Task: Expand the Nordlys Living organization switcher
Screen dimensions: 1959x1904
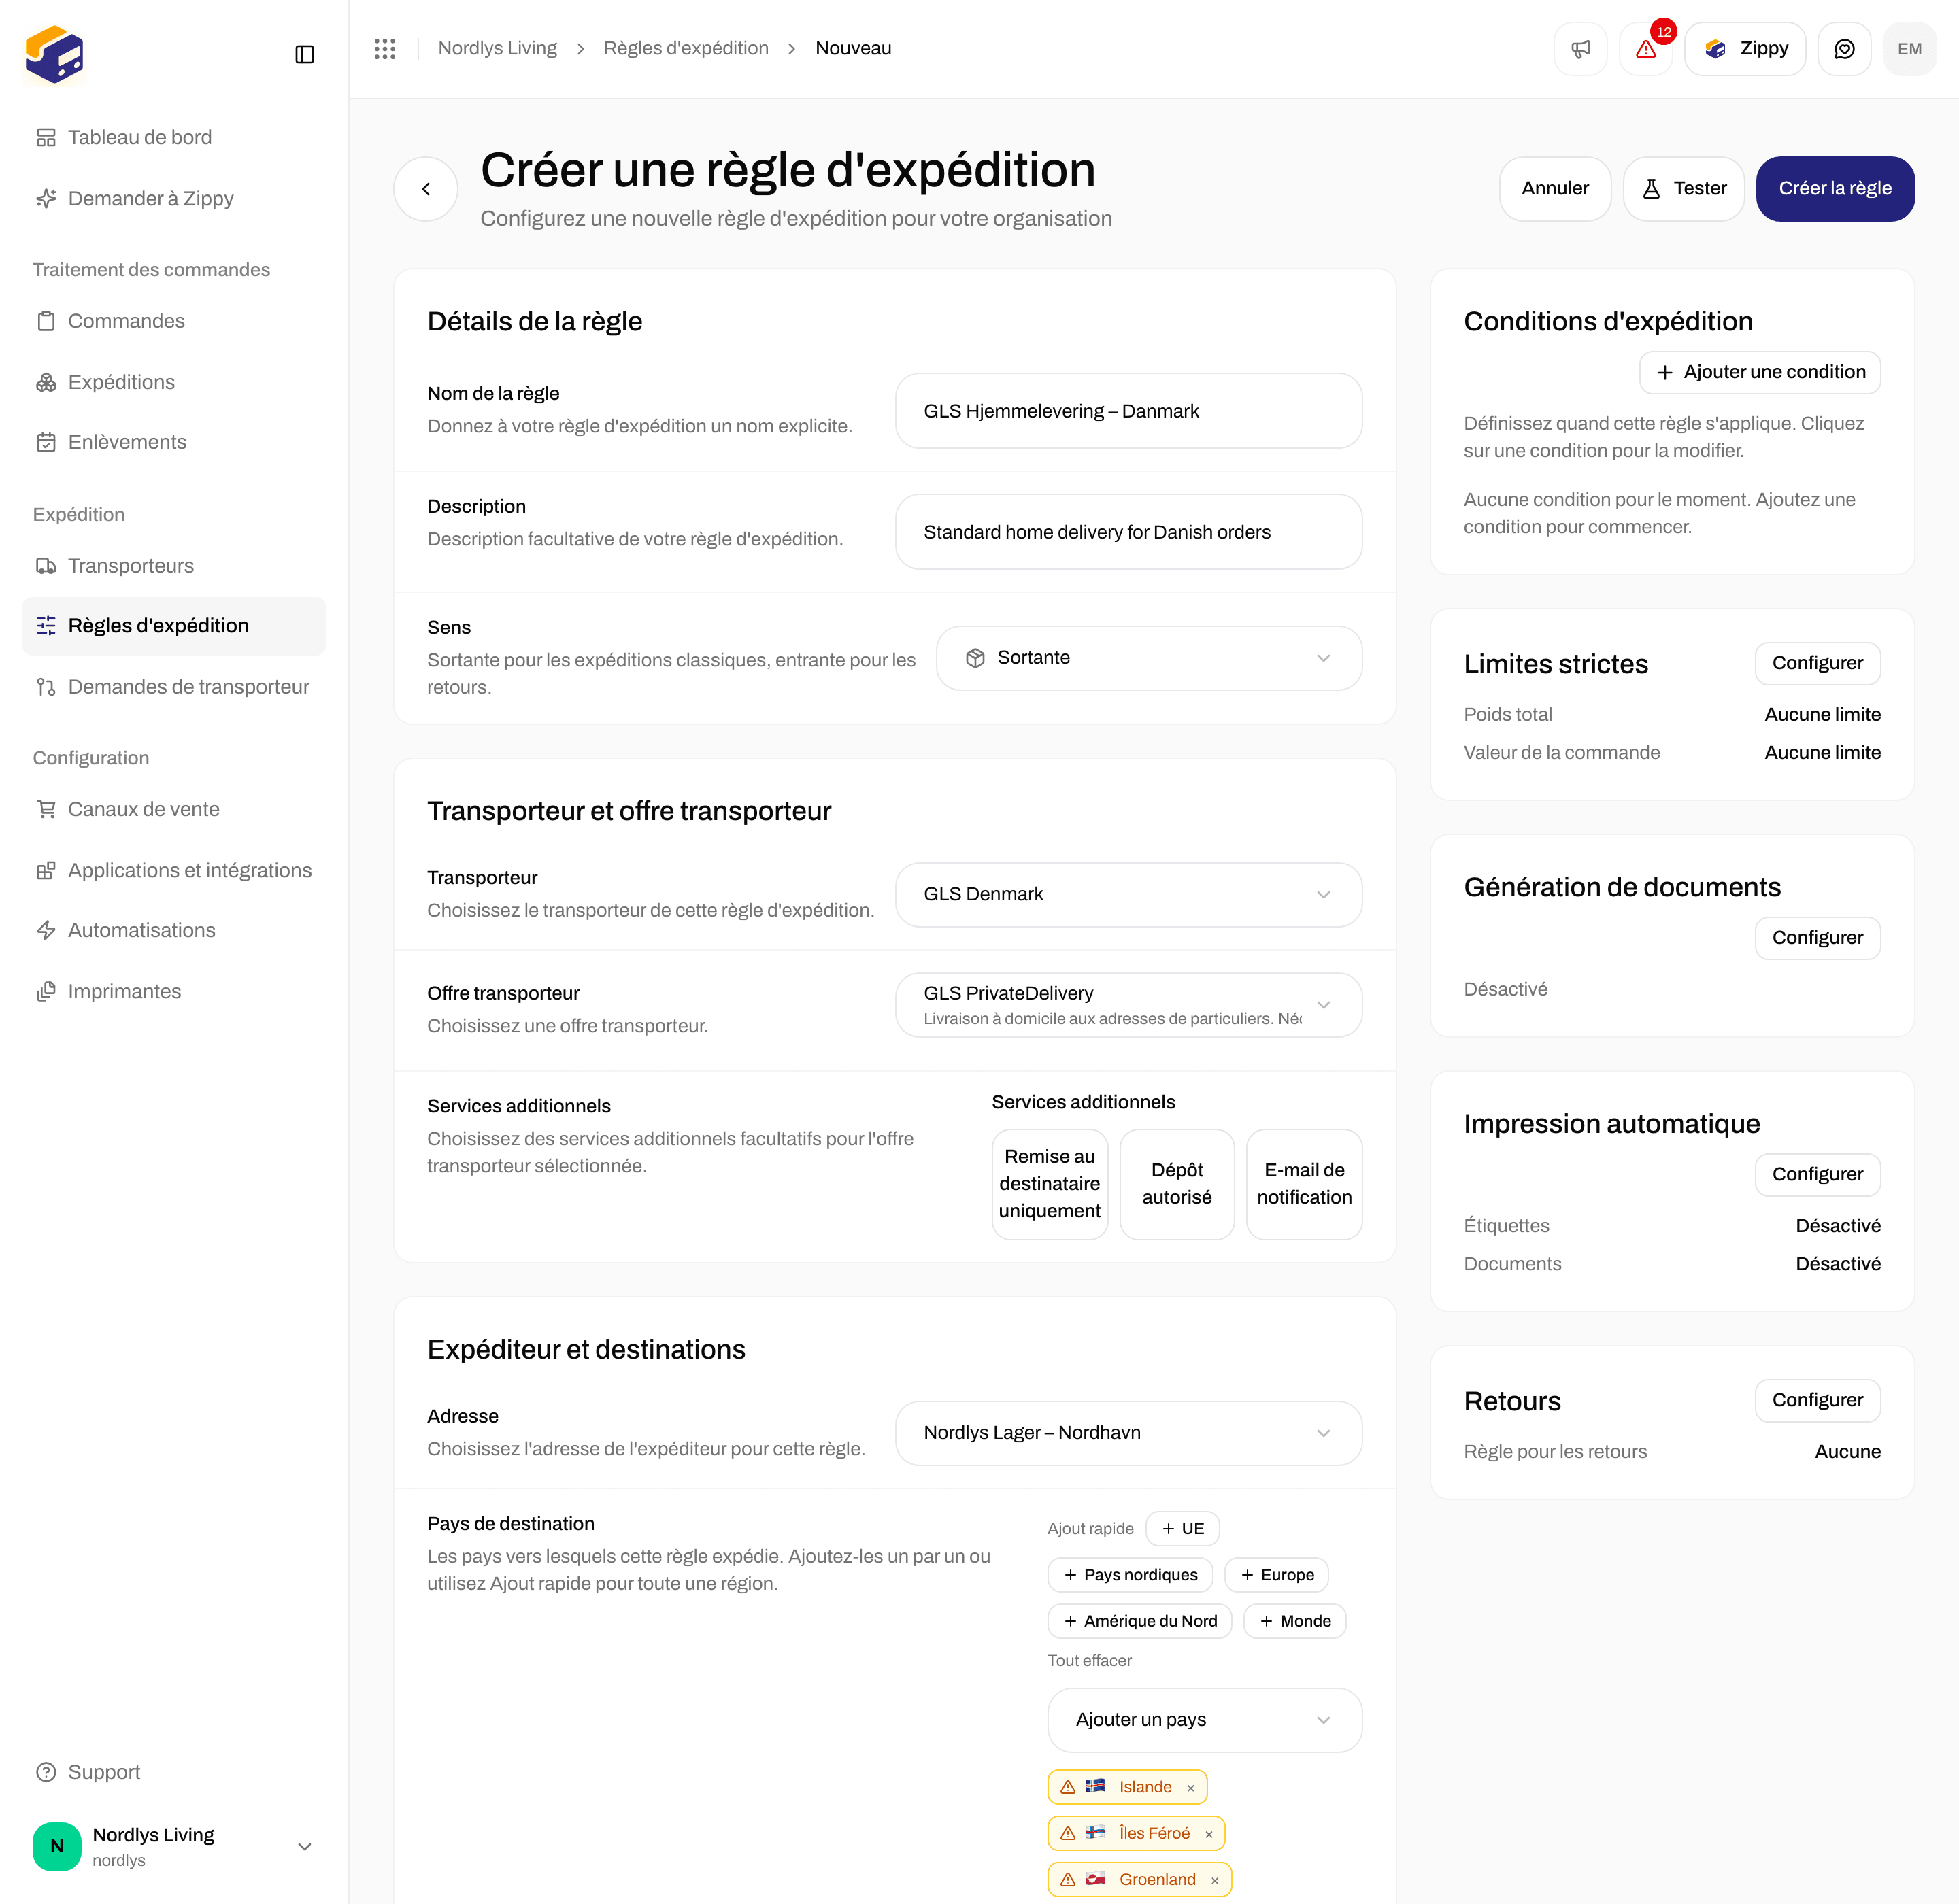Action: pos(174,1846)
